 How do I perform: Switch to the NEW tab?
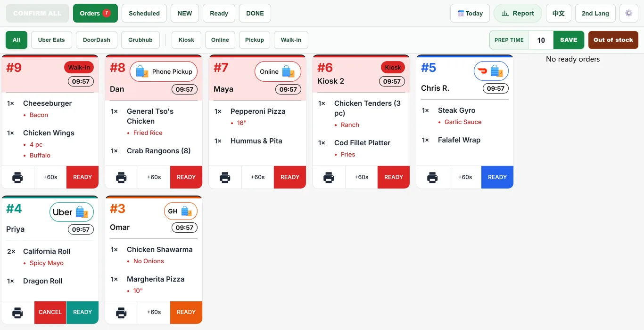click(185, 13)
